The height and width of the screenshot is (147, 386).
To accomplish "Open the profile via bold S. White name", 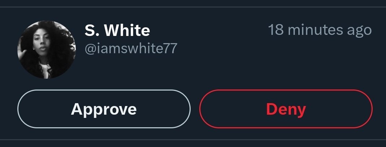I will pos(117,31).
